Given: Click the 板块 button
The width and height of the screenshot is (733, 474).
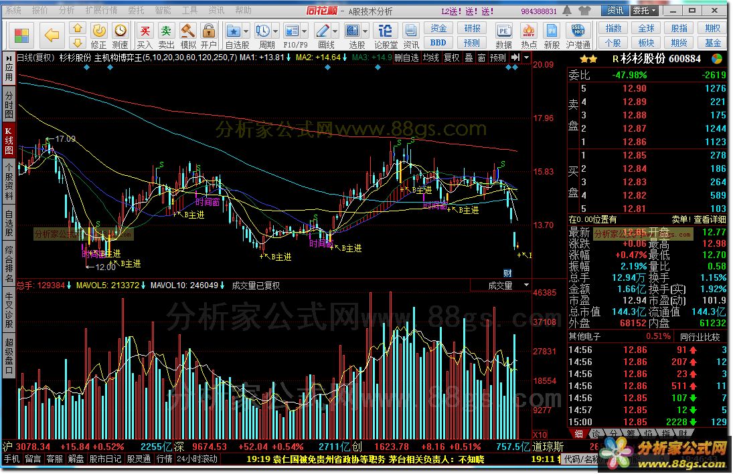Looking at the screenshot, I should point(646,43).
